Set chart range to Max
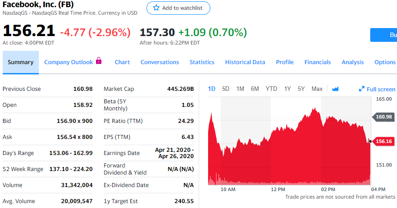Image resolution: width=397 pixels, height=208 pixels. [317, 89]
